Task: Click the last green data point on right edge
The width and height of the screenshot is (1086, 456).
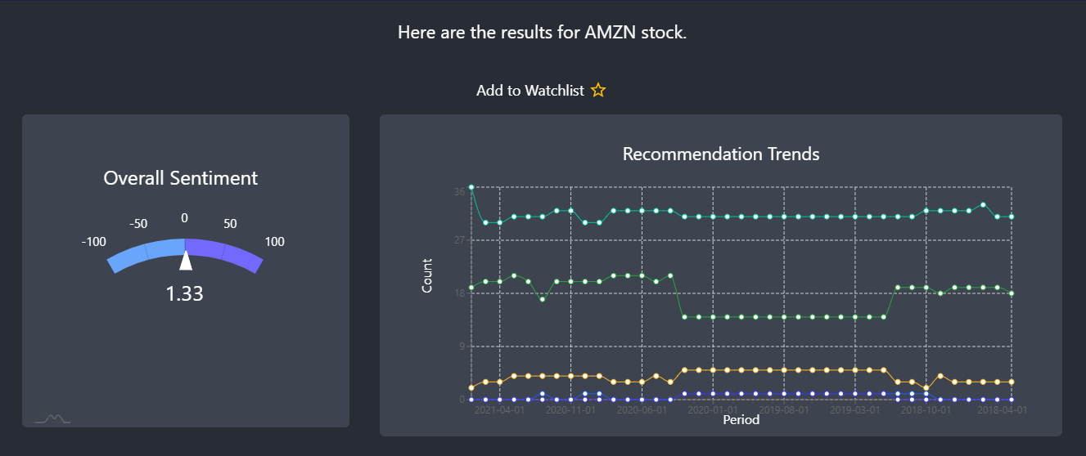Action: [x=1012, y=293]
